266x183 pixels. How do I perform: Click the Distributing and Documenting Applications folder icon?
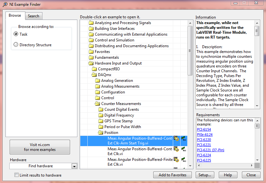pyautogui.click(x=91, y=46)
